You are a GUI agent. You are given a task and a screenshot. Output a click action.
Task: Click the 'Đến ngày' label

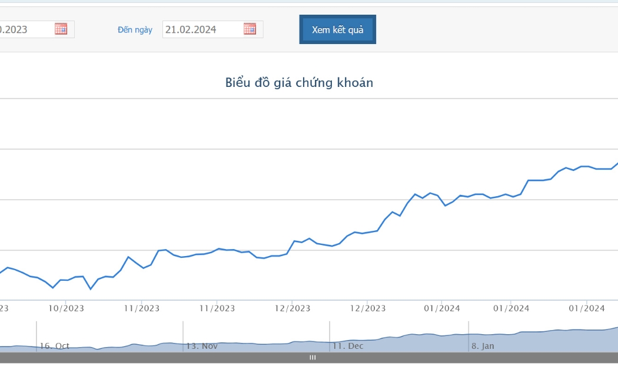(x=135, y=30)
